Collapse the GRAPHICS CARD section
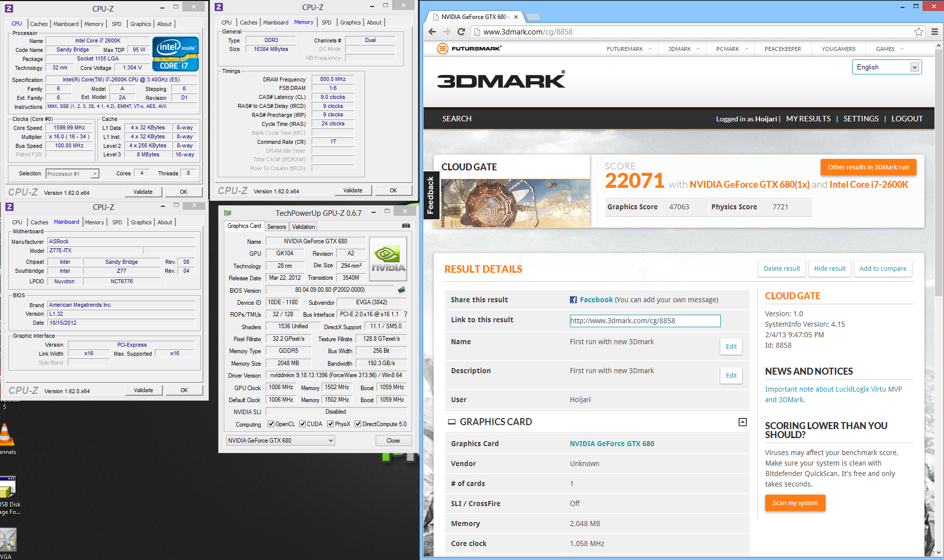Image resolution: width=944 pixels, height=560 pixels. 743,422
